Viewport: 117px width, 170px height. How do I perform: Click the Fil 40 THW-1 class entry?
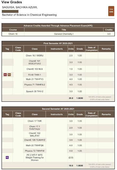[x=35, y=75]
